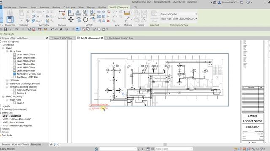Select the Move tool
The width and height of the screenshot is (270, 151).
pos(71,20)
